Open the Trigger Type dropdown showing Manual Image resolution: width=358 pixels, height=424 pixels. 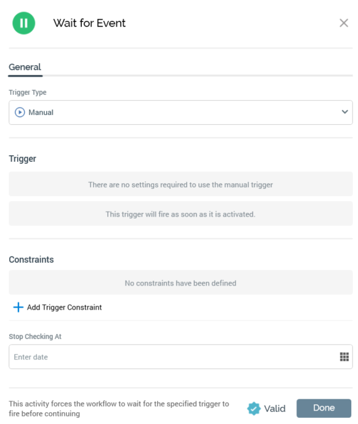point(181,113)
